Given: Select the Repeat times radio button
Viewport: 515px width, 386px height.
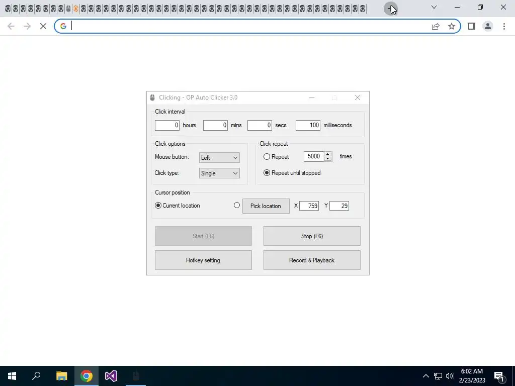Looking at the screenshot, I should [267, 157].
